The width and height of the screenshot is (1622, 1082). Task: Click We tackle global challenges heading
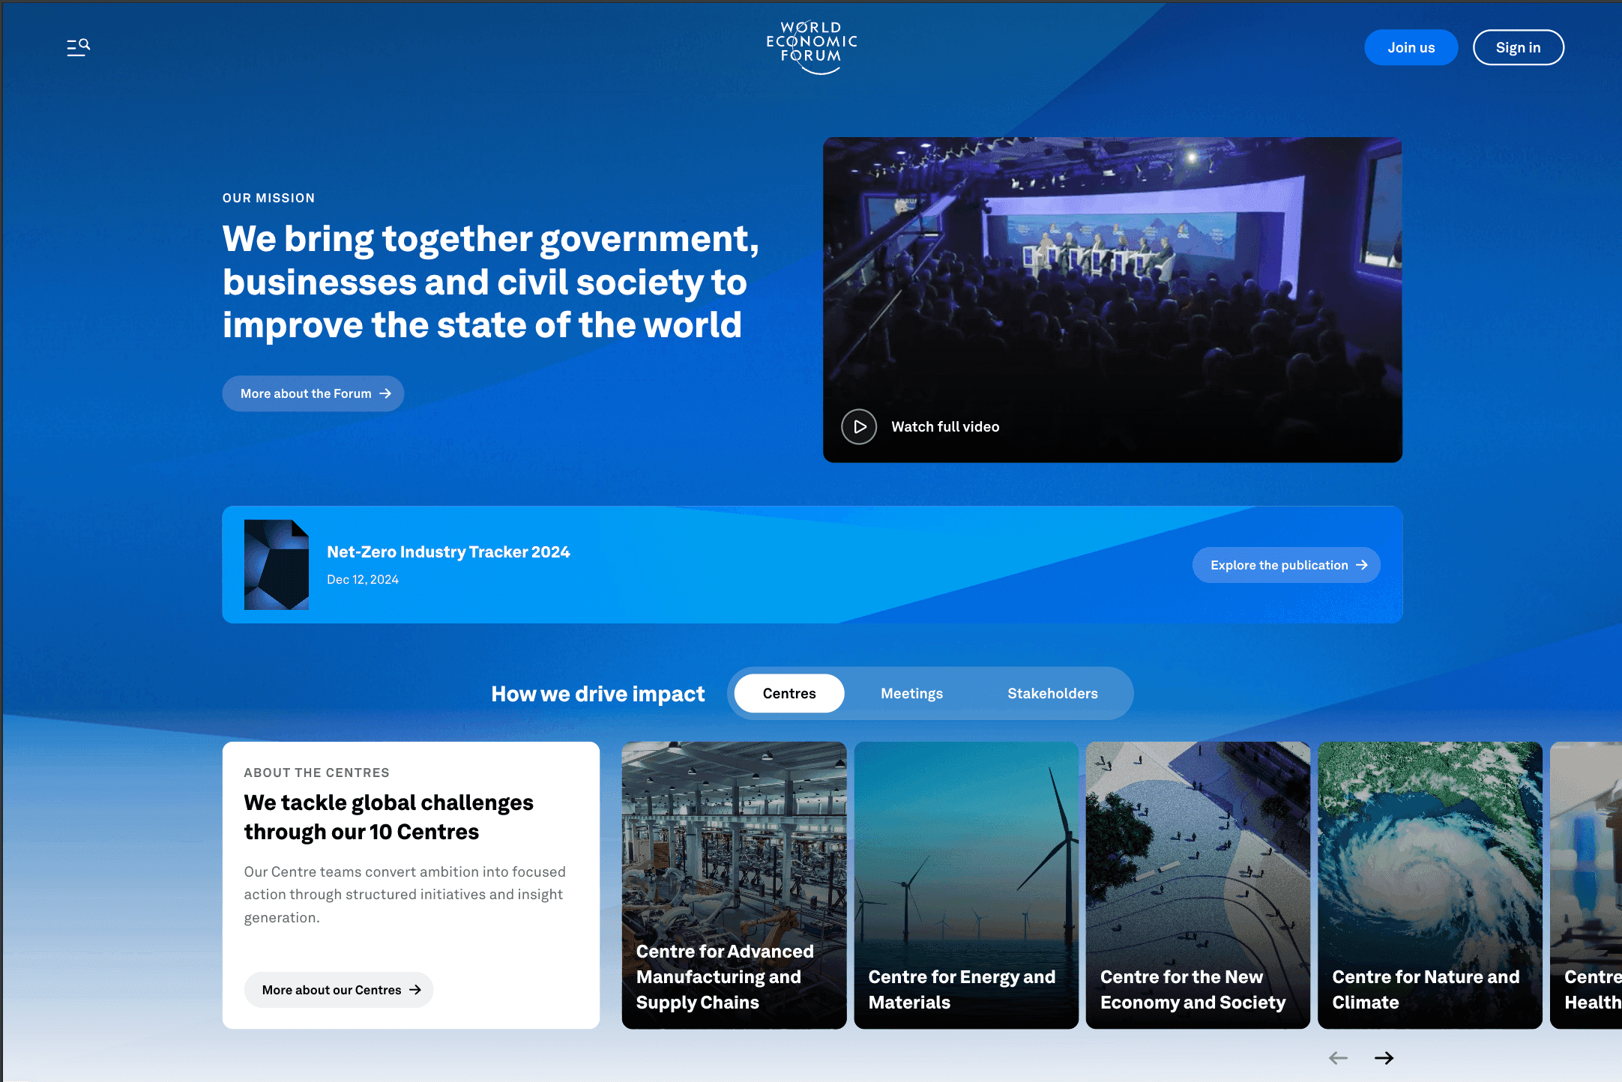(x=388, y=817)
